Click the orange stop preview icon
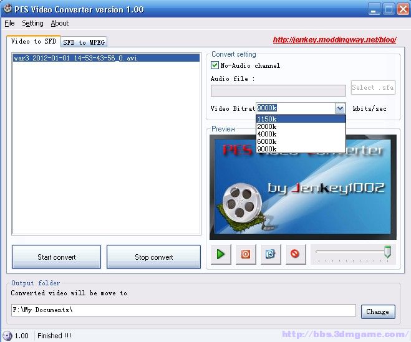 click(x=246, y=254)
